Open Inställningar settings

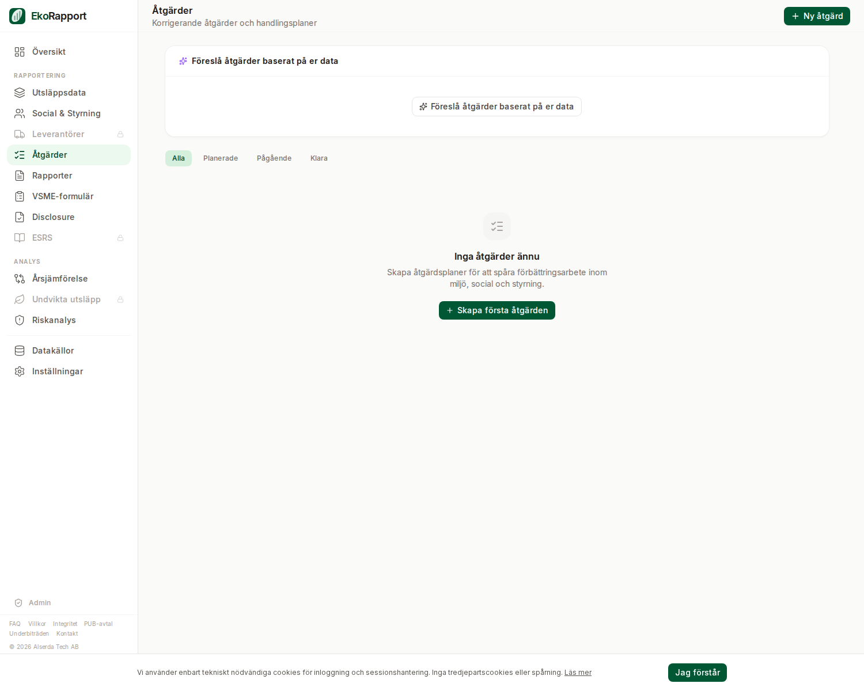point(69,371)
